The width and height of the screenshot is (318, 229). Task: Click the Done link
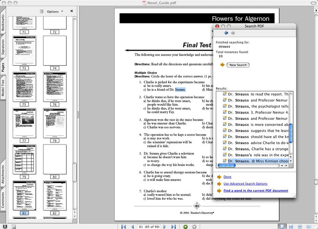coord(227,177)
